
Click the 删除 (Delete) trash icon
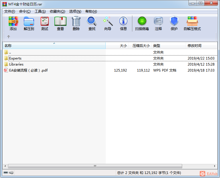(76, 21)
